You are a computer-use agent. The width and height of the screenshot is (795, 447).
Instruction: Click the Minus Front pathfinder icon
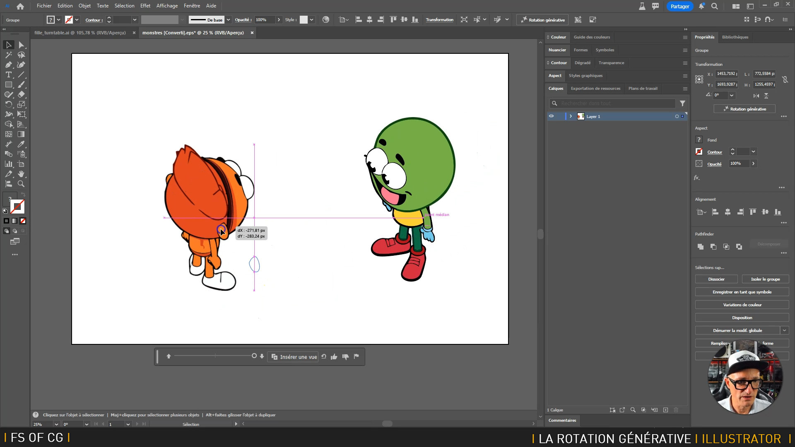[713, 247]
